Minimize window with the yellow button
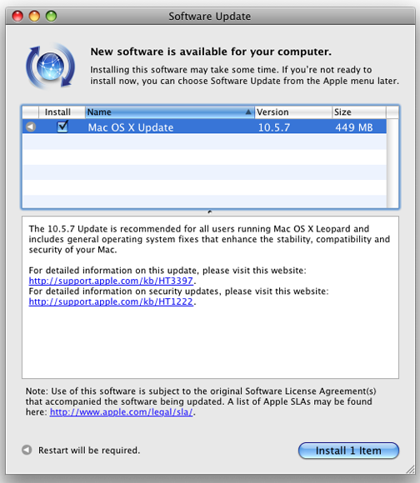The height and width of the screenshot is (483, 420). pos(34,16)
